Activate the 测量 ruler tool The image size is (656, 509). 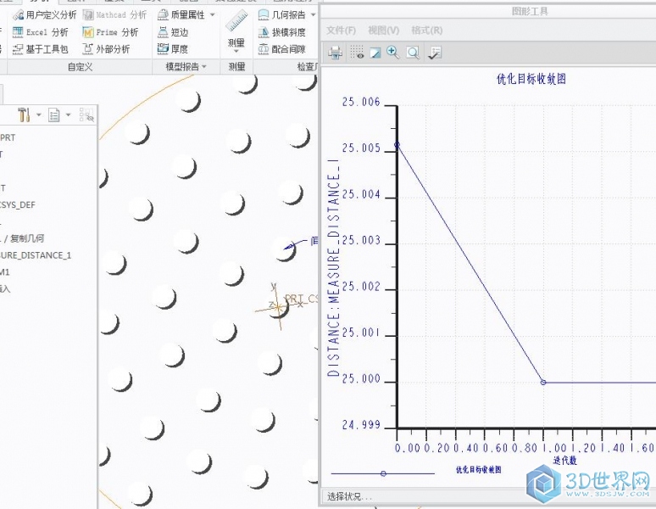pyautogui.click(x=236, y=22)
